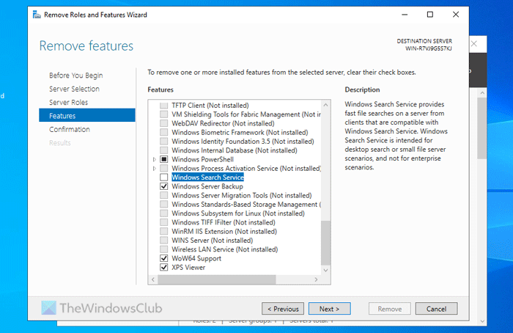Uncheck the Windows Server Backup checkbox

164,186
